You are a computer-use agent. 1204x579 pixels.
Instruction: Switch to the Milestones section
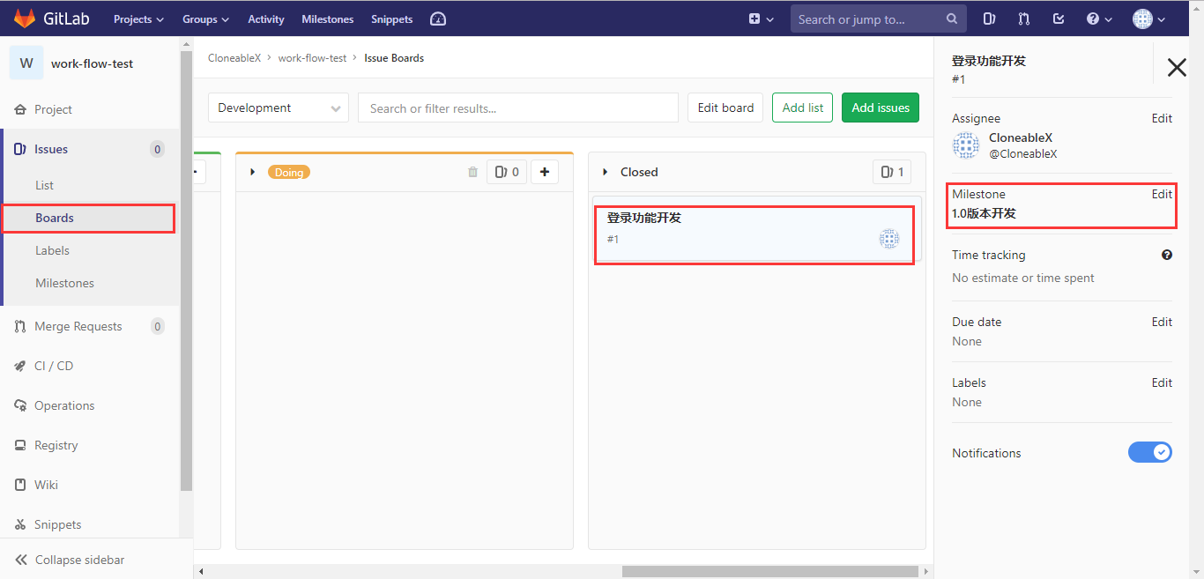point(66,282)
